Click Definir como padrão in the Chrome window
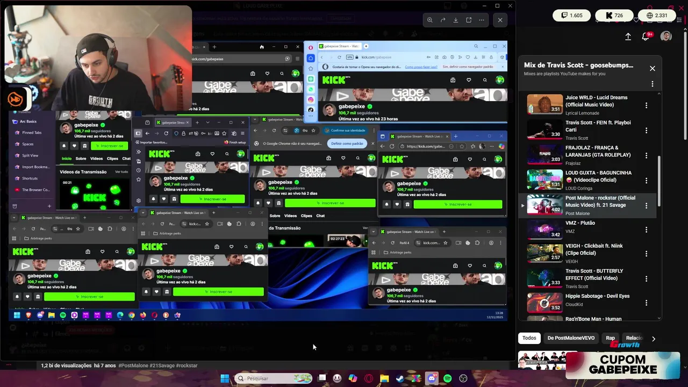 tap(347, 144)
